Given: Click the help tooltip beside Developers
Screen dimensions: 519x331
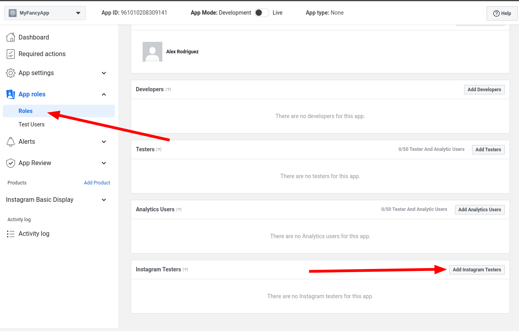Looking at the screenshot, I should coord(168,90).
